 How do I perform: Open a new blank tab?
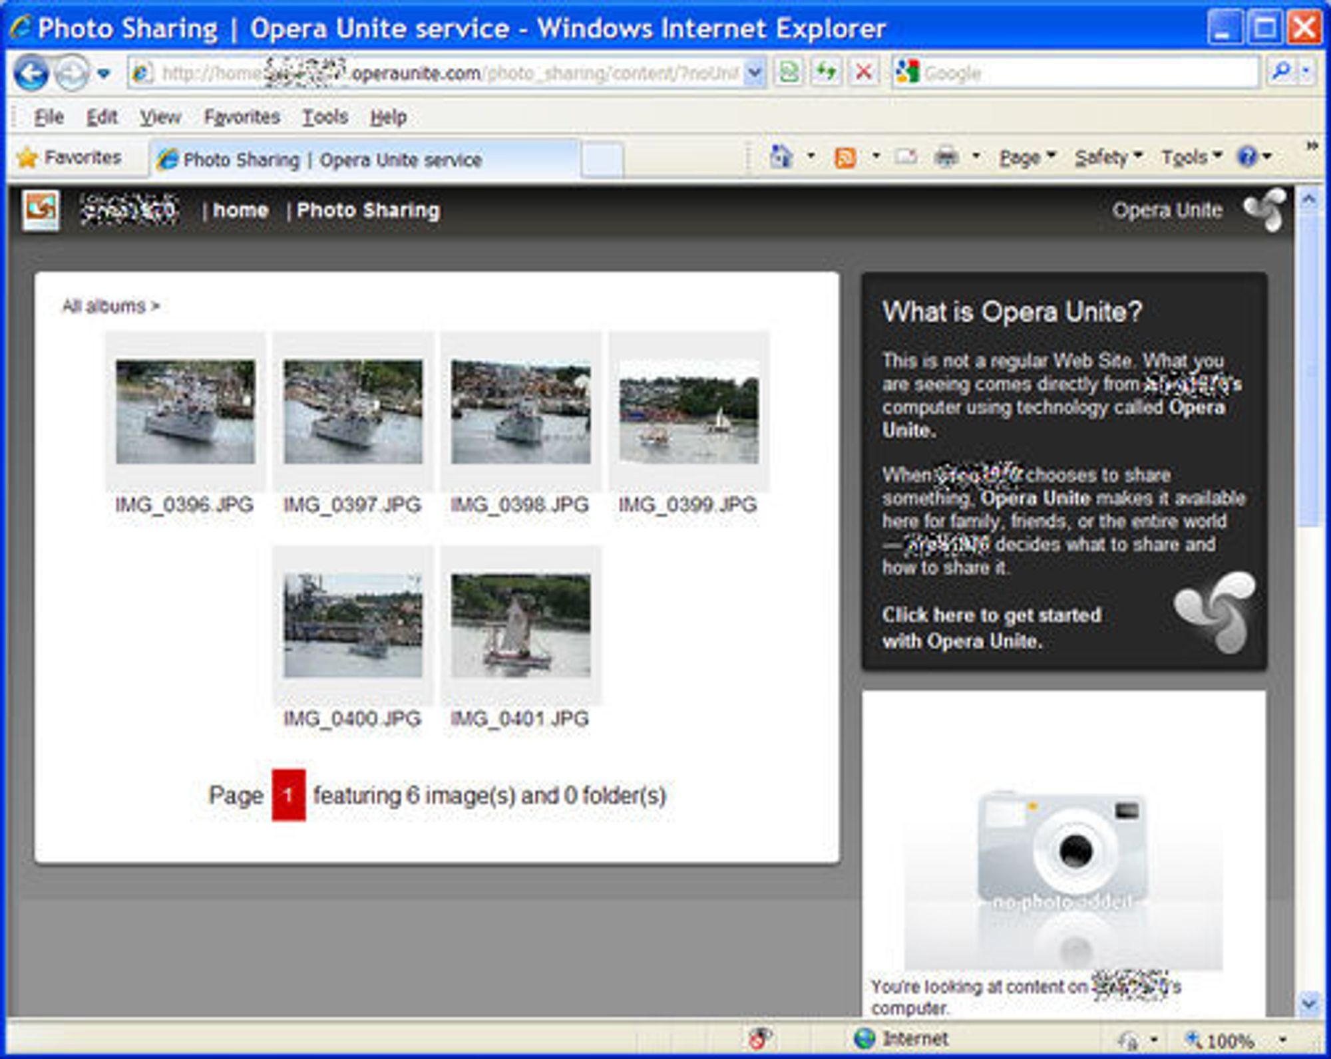coord(602,160)
